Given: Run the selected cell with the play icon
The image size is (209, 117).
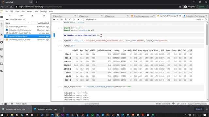Looking at the screenshot, I should pyautogui.click(x=74, y=19).
